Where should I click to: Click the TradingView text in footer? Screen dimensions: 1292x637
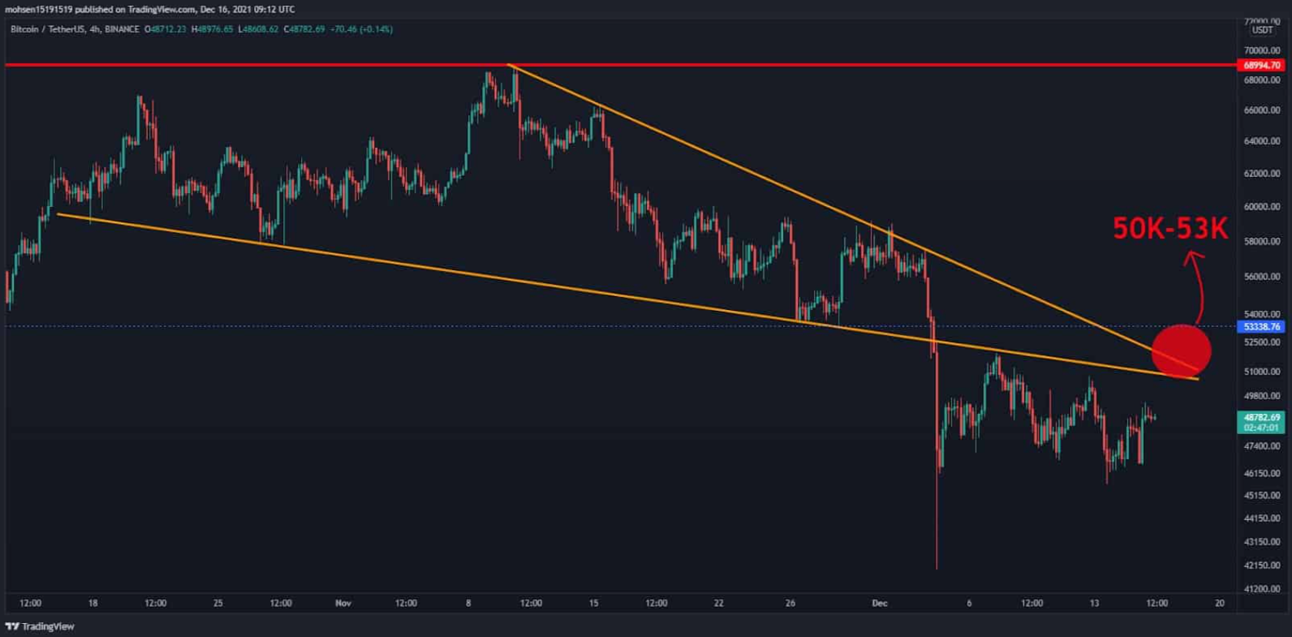(x=48, y=626)
